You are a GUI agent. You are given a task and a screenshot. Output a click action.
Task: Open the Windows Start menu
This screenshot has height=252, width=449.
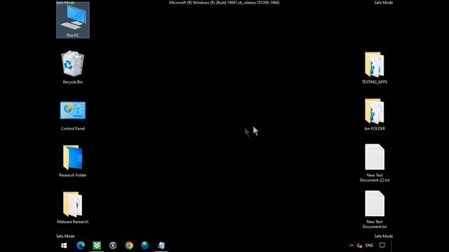64,246
